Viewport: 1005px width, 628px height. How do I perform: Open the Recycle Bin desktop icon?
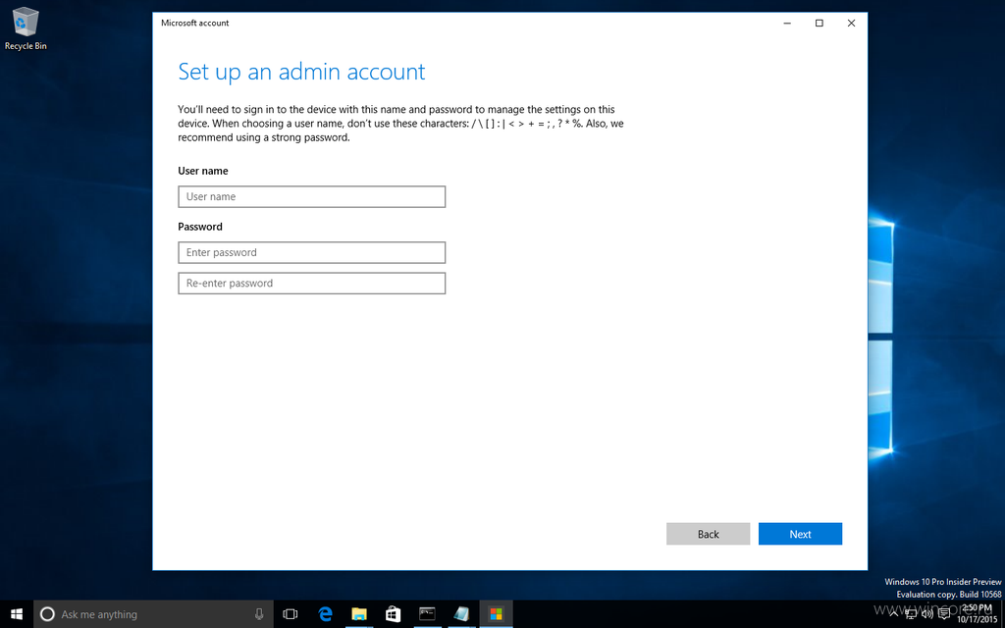tap(26, 28)
